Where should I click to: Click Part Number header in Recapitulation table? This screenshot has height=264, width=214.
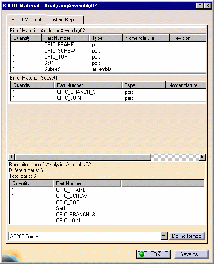coord(87,183)
